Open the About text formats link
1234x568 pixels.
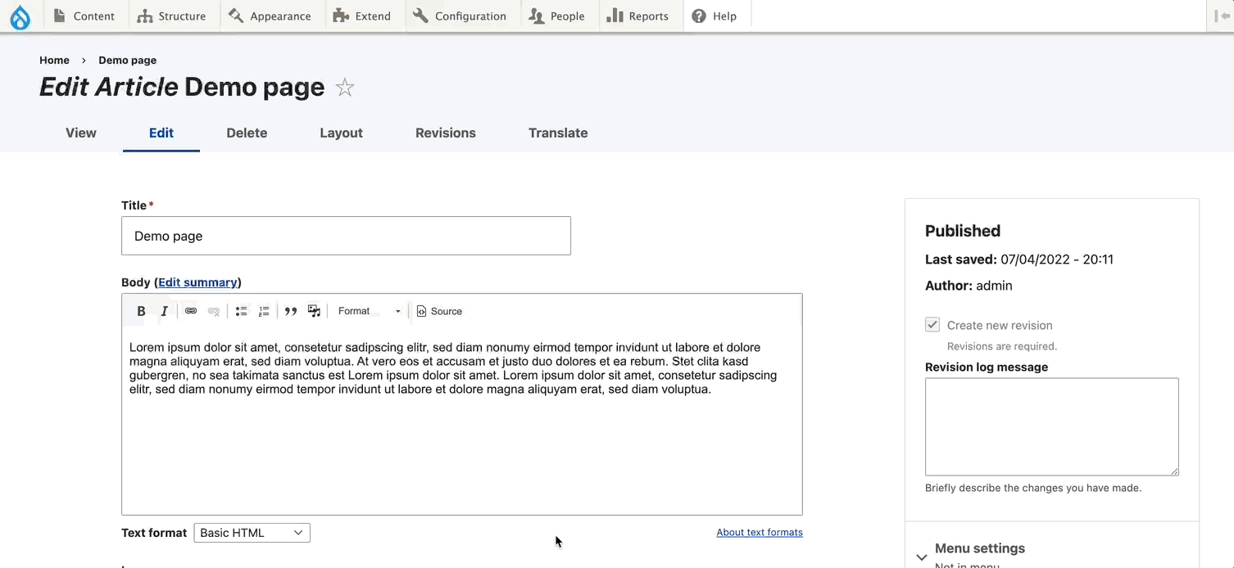(760, 532)
